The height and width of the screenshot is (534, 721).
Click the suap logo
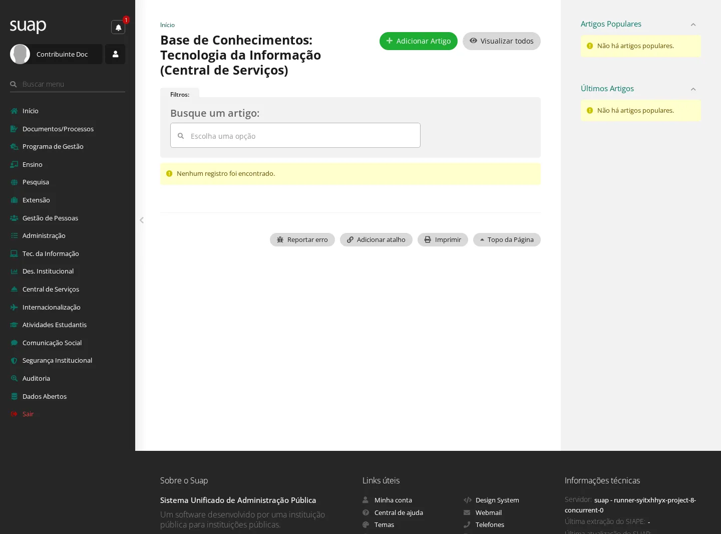tap(28, 26)
